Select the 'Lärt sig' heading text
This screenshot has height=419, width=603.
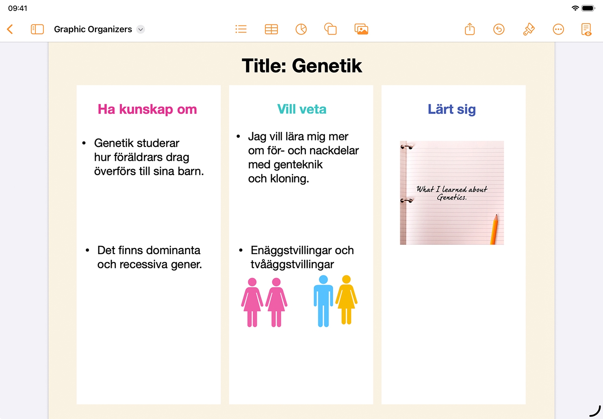coord(451,109)
